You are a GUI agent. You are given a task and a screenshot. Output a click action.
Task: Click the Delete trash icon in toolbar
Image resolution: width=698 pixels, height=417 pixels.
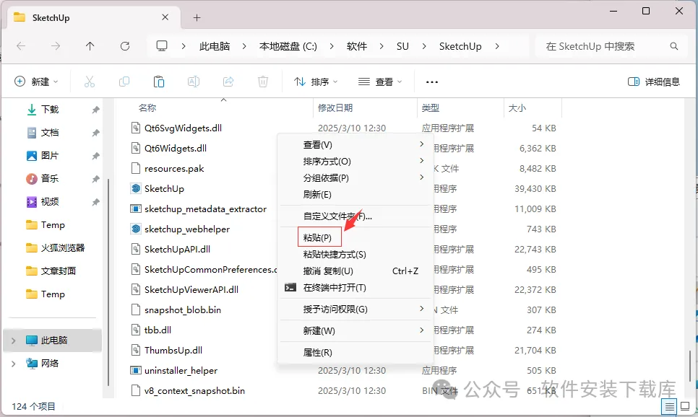tap(263, 82)
